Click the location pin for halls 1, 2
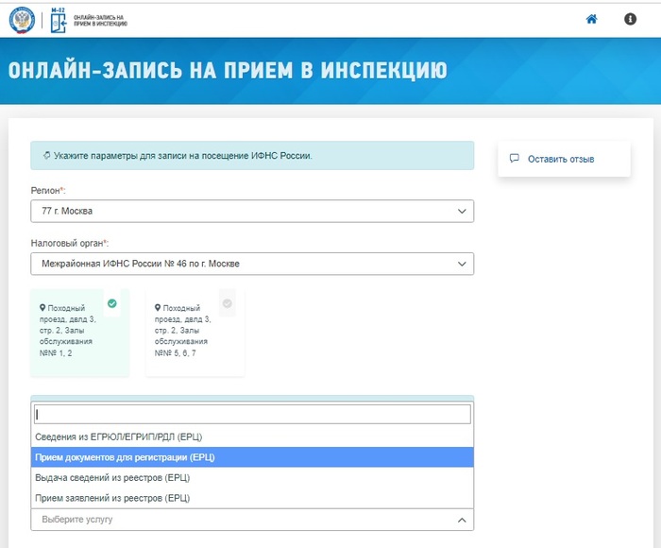Screen dimensions: 661x548 (42, 308)
